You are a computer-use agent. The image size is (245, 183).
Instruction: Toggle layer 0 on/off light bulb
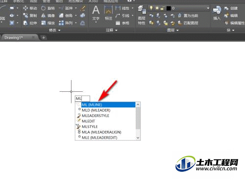(x=151, y=8)
